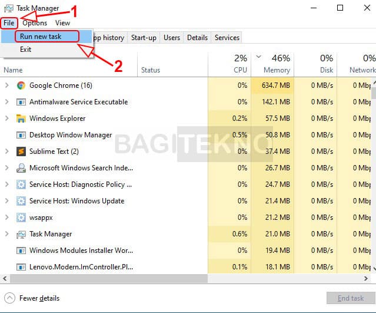Sort processes by Memory column
The width and height of the screenshot is (376, 313).
click(x=272, y=65)
